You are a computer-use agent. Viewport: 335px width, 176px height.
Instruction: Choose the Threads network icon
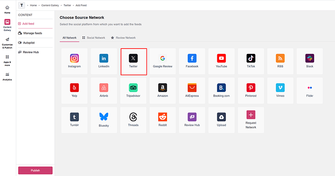[x=133, y=117]
